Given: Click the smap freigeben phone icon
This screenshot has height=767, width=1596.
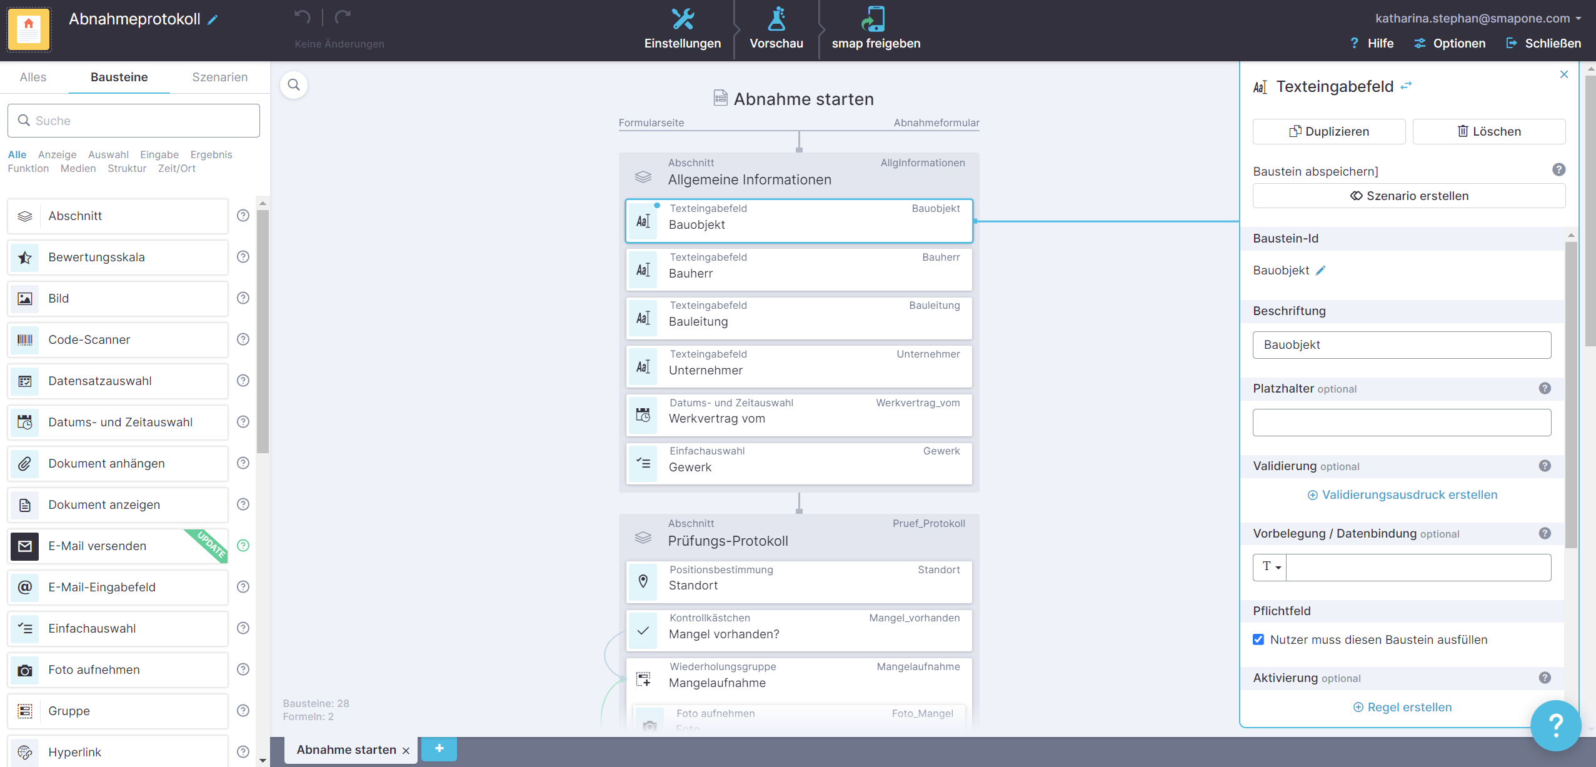Looking at the screenshot, I should pyautogui.click(x=875, y=19).
